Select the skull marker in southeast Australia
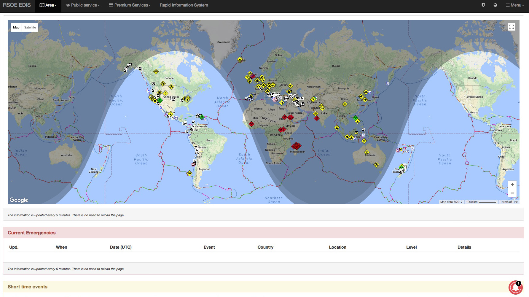 pyautogui.click(x=376, y=164)
